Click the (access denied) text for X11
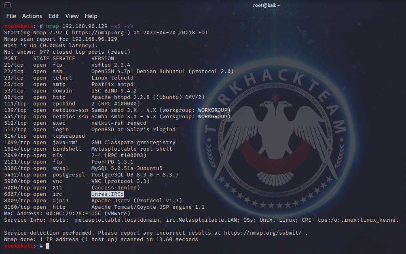The height and width of the screenshot is (254, 406). [x=116, y=188]
